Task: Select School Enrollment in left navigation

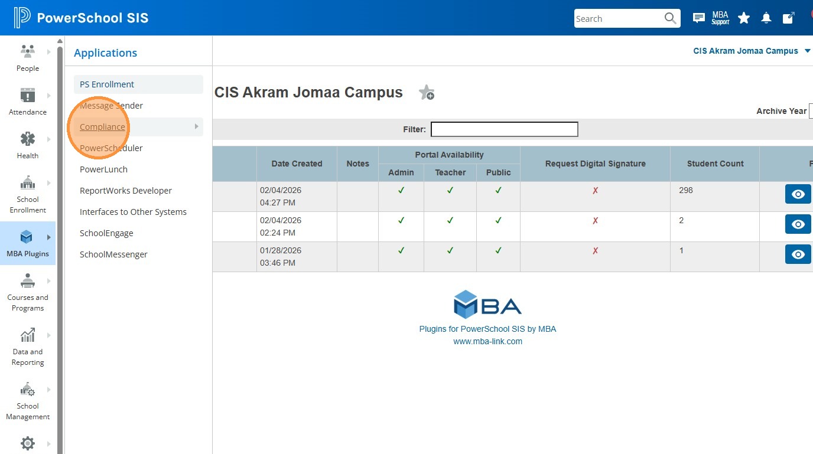Action: pyautogui.click(x=28, y=194)
